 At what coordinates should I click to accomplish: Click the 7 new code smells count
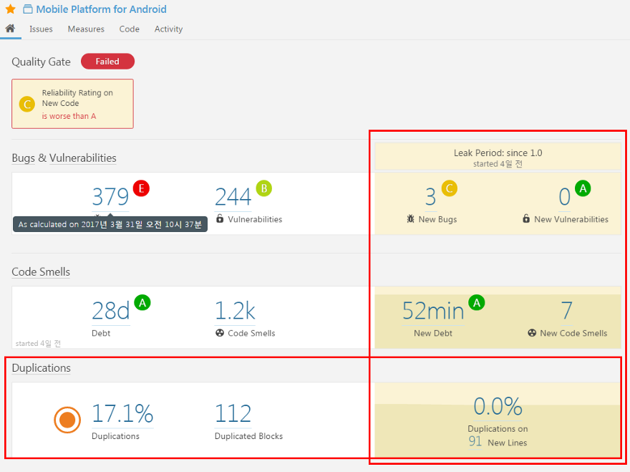click(x=567, y=311)
